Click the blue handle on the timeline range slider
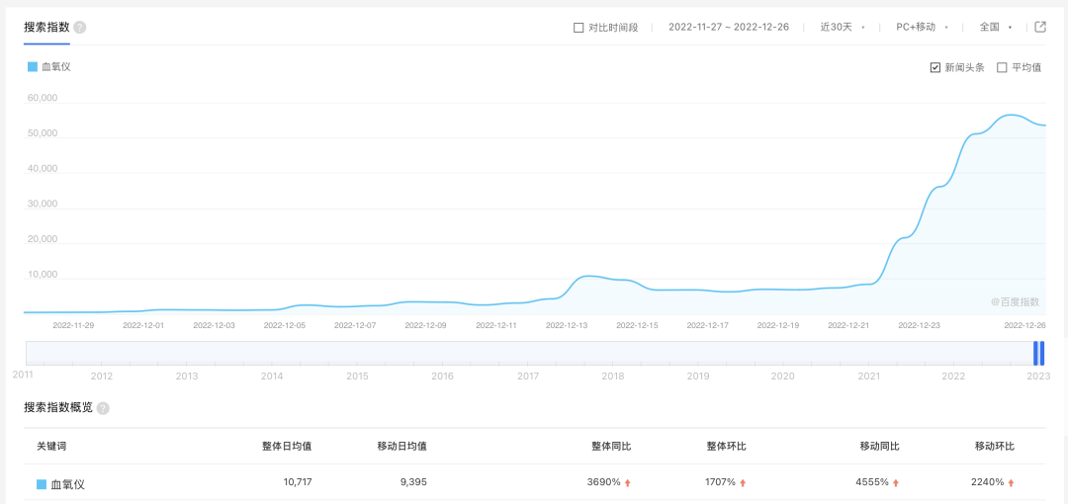1068x504 pixels. click(x=1038, y=354)
